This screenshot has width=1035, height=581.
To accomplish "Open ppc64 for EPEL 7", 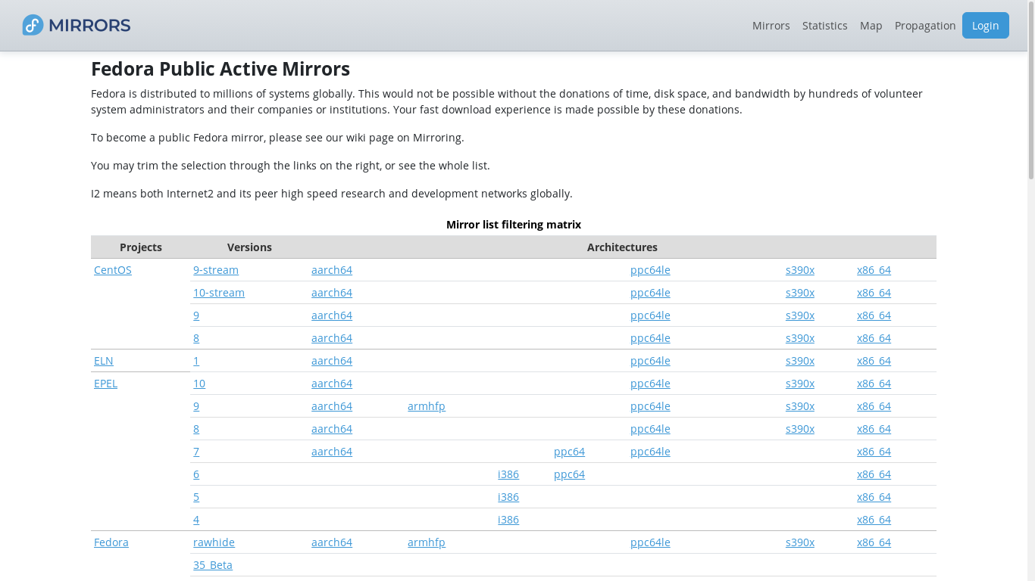I will pyautogui.click(x=569, y=452).
